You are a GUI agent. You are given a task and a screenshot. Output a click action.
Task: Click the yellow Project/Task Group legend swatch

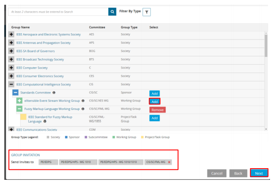coord(142,137)
